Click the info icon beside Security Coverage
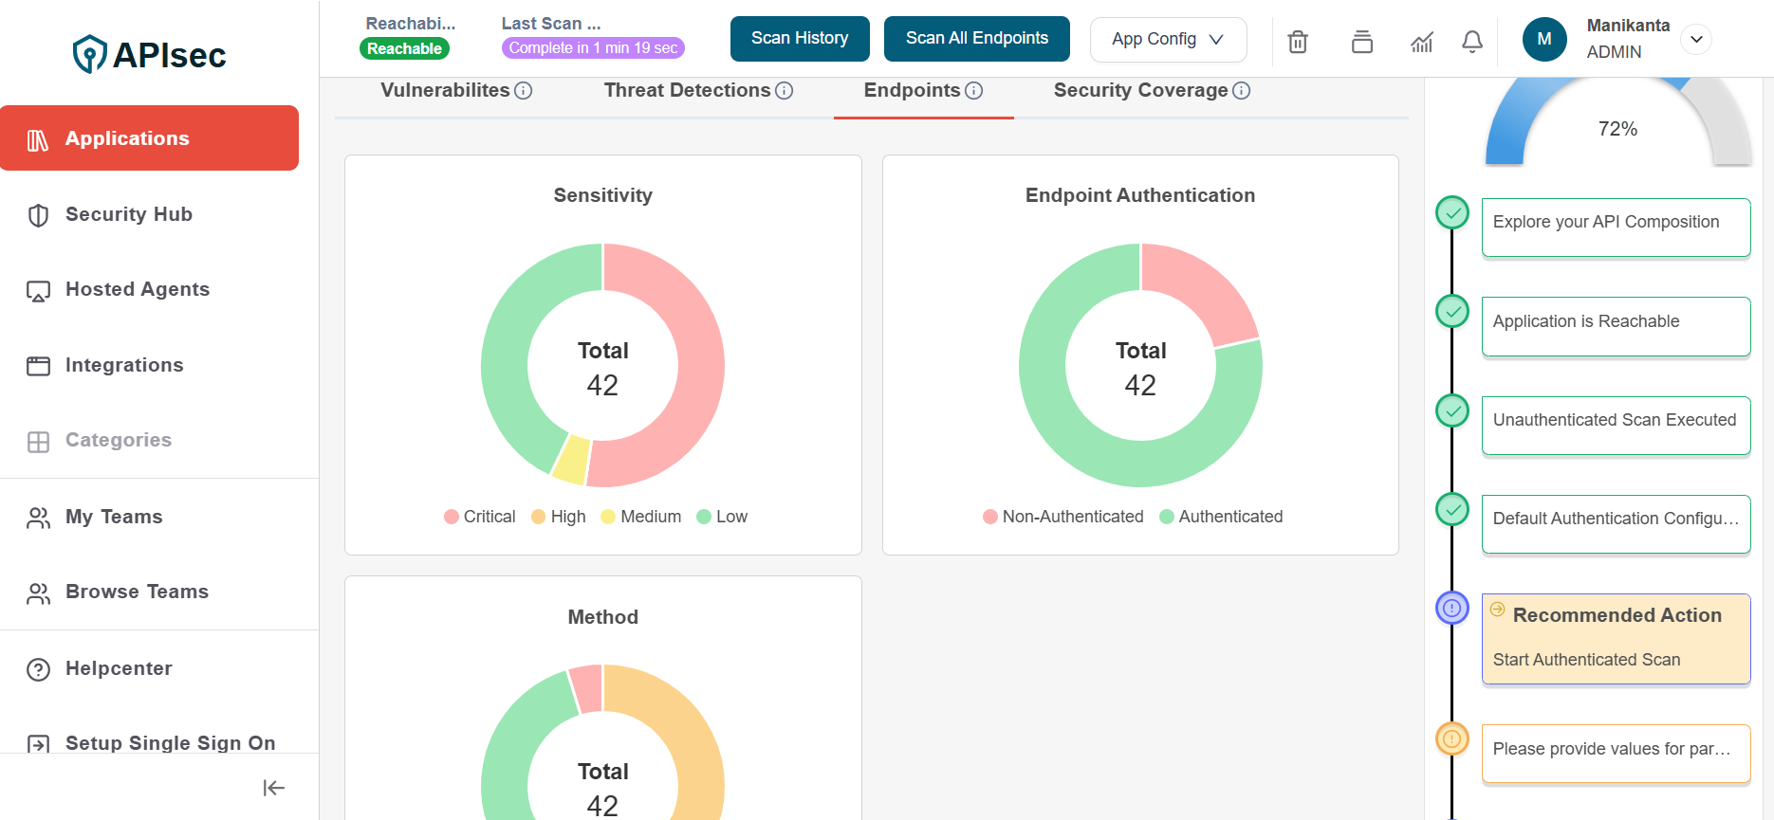The height and width of the screenshot is (820, 1774). (1241, 91)
